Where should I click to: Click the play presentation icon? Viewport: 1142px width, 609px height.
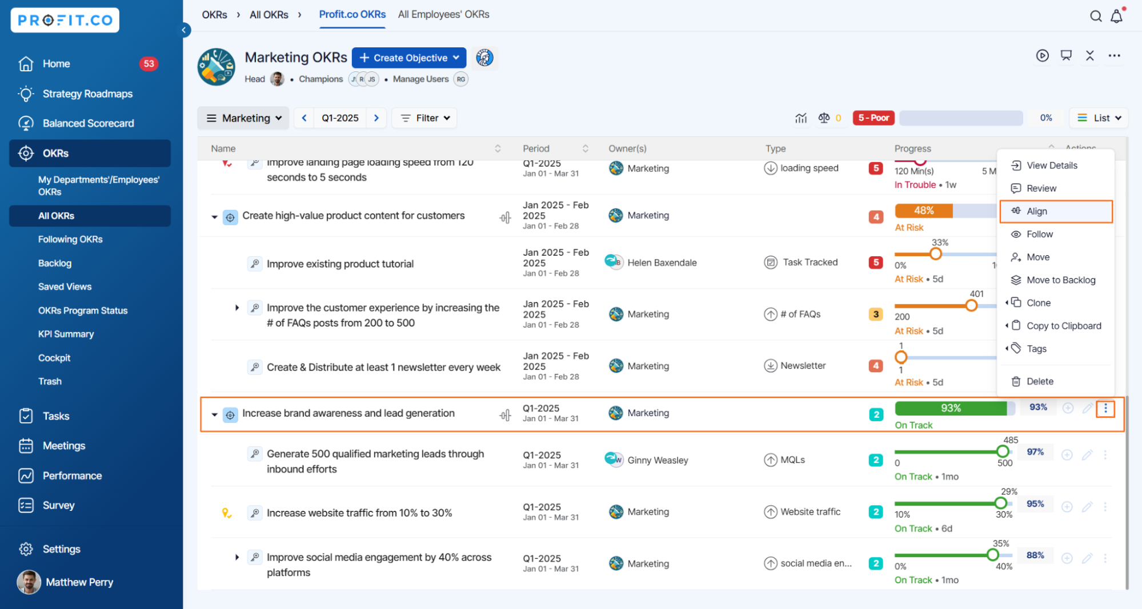point(1043,55)
